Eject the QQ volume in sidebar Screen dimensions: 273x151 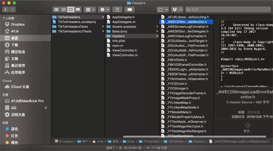(x=46, y=108)
